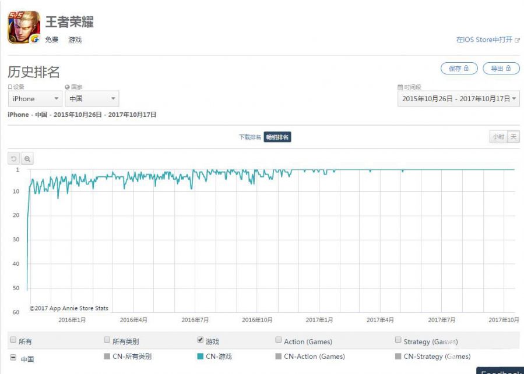Click the 免费 price label
Screen dimensions: 524x374
(51, 40)
